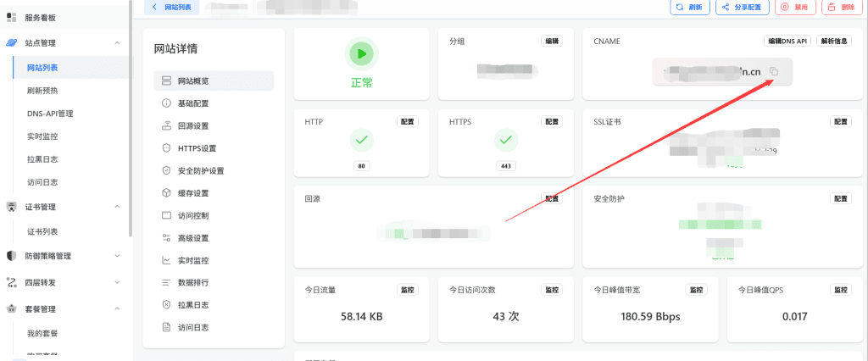Click the 套餐管理 basket icon
Image resolution: width=868 pixels, height=361 pixels.
tap(11, 309)
